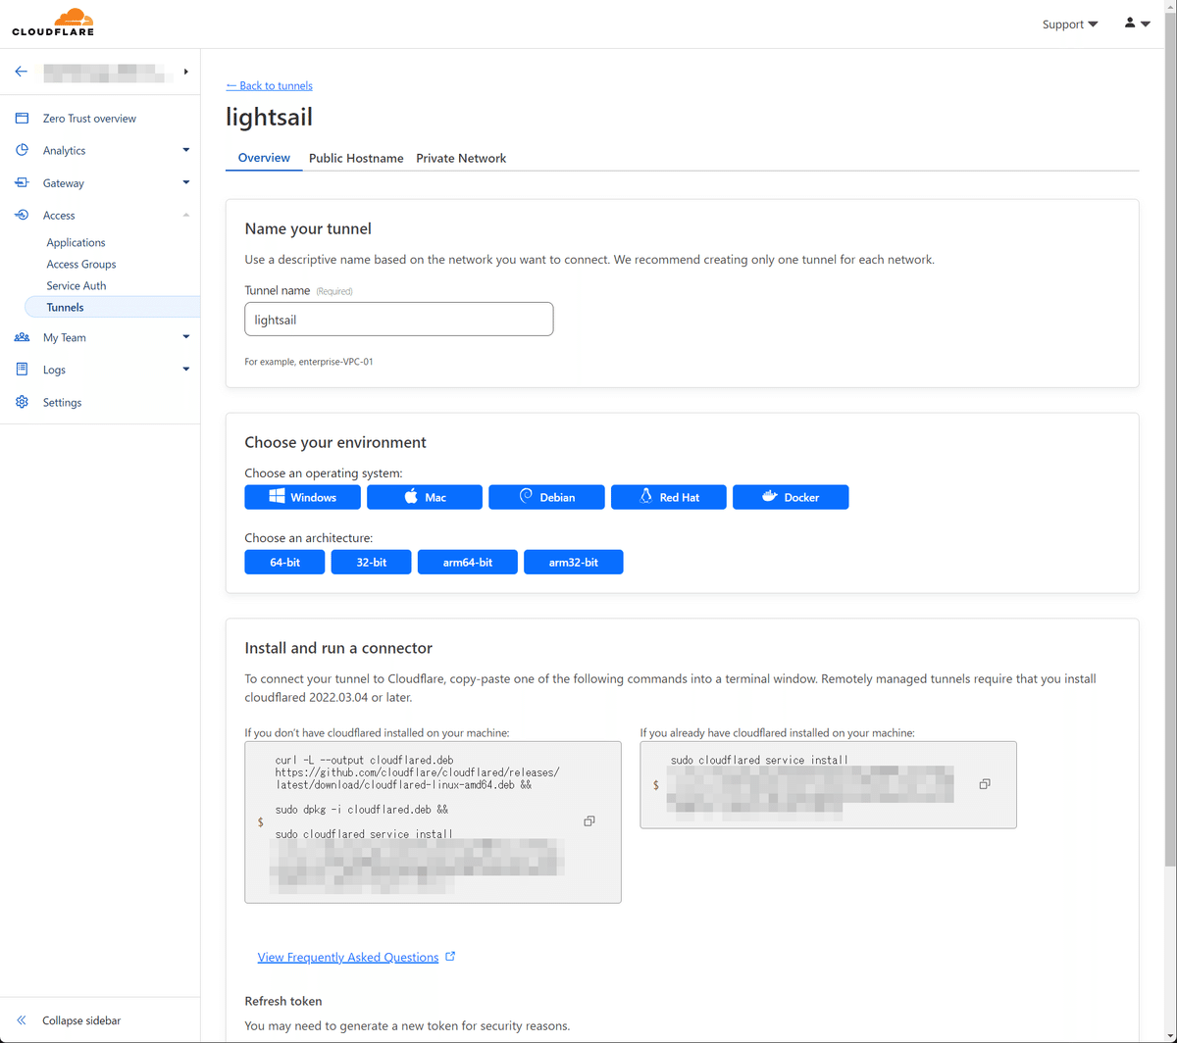Click the Access icon in sidebar
The width and height of the screenshot is (1177, 1043).
pyautogui.click(x=22, y=216)
